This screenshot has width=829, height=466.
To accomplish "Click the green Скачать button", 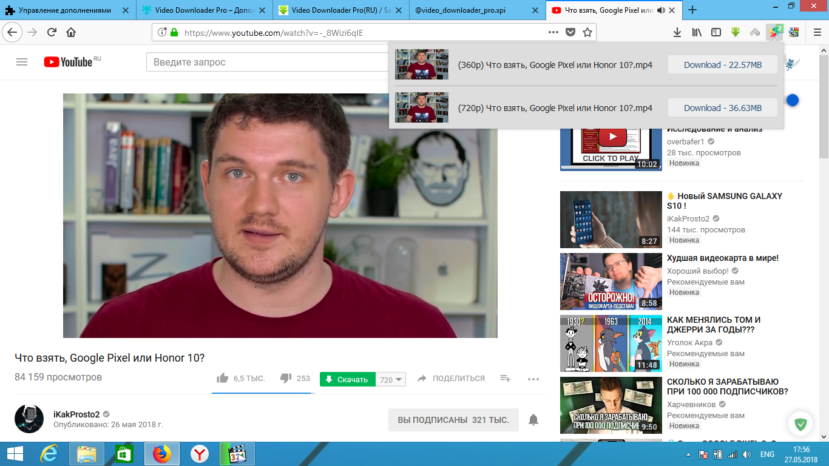I will point(348,380).
